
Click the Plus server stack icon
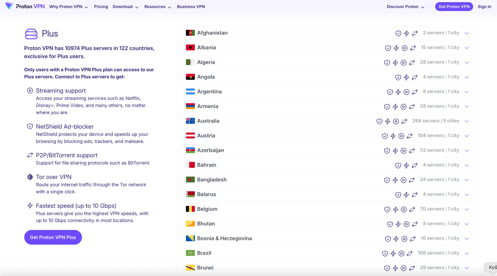tap(31, 34)
